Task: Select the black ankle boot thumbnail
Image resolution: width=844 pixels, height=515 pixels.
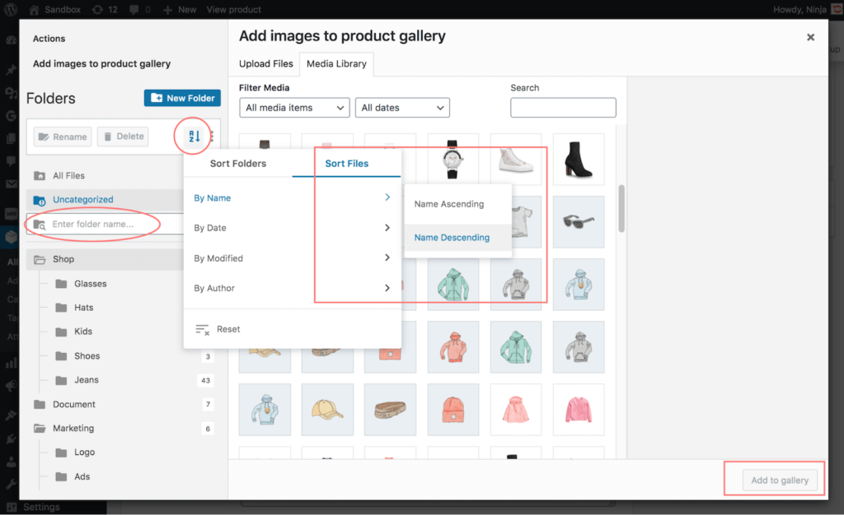Action: (x=578, y=159)
